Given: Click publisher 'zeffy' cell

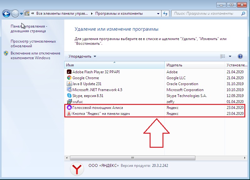Looking at the screenshot, I should (170, 102).
